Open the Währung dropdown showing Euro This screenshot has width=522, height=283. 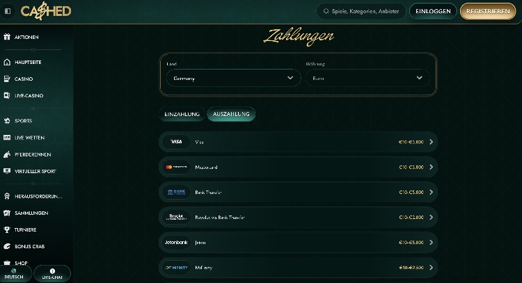point(367,78)
